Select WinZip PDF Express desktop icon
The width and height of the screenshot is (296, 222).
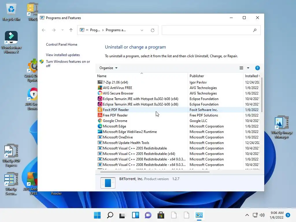[x=11, y=155]
